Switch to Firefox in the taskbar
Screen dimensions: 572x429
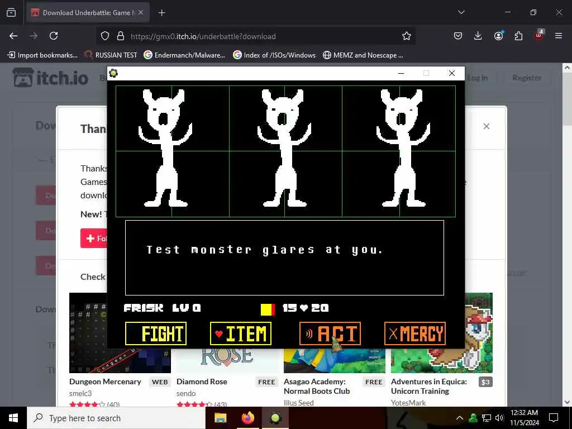[247, 418]
